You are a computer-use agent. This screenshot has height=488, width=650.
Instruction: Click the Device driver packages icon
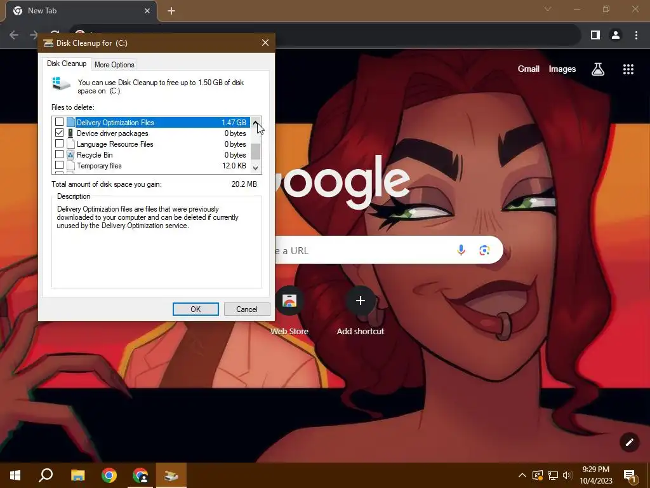tap(70, 133)
